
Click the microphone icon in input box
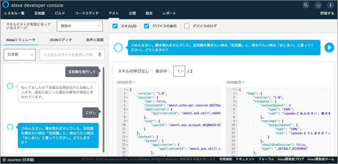click(100, 55)
